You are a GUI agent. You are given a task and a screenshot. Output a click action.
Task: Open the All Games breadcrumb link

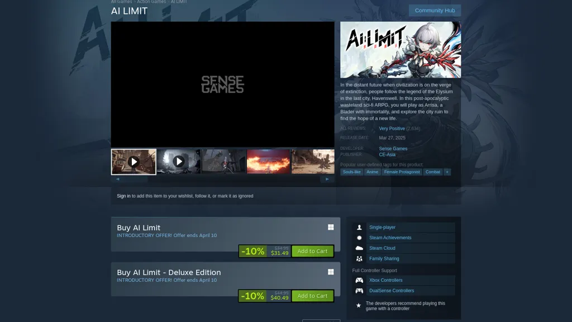(121, 2)
